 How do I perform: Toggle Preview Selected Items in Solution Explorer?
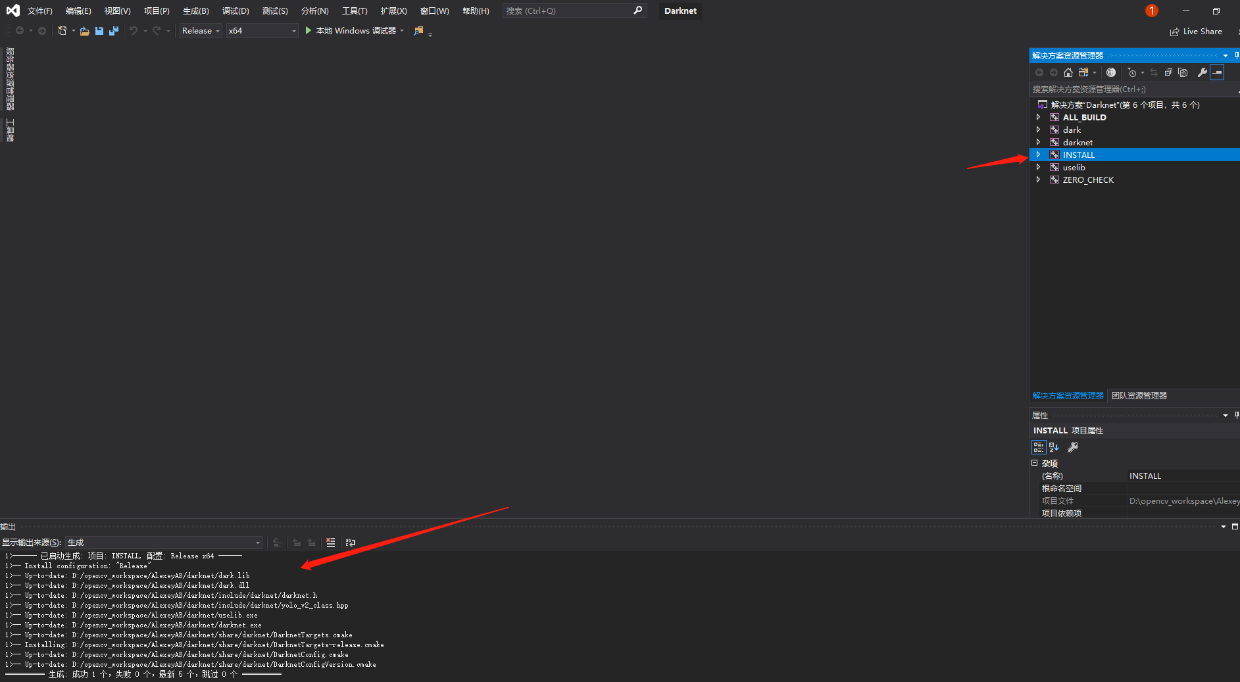tap(1217, 72)
